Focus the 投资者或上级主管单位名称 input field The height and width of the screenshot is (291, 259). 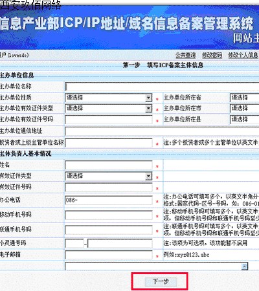click(109, 143)
